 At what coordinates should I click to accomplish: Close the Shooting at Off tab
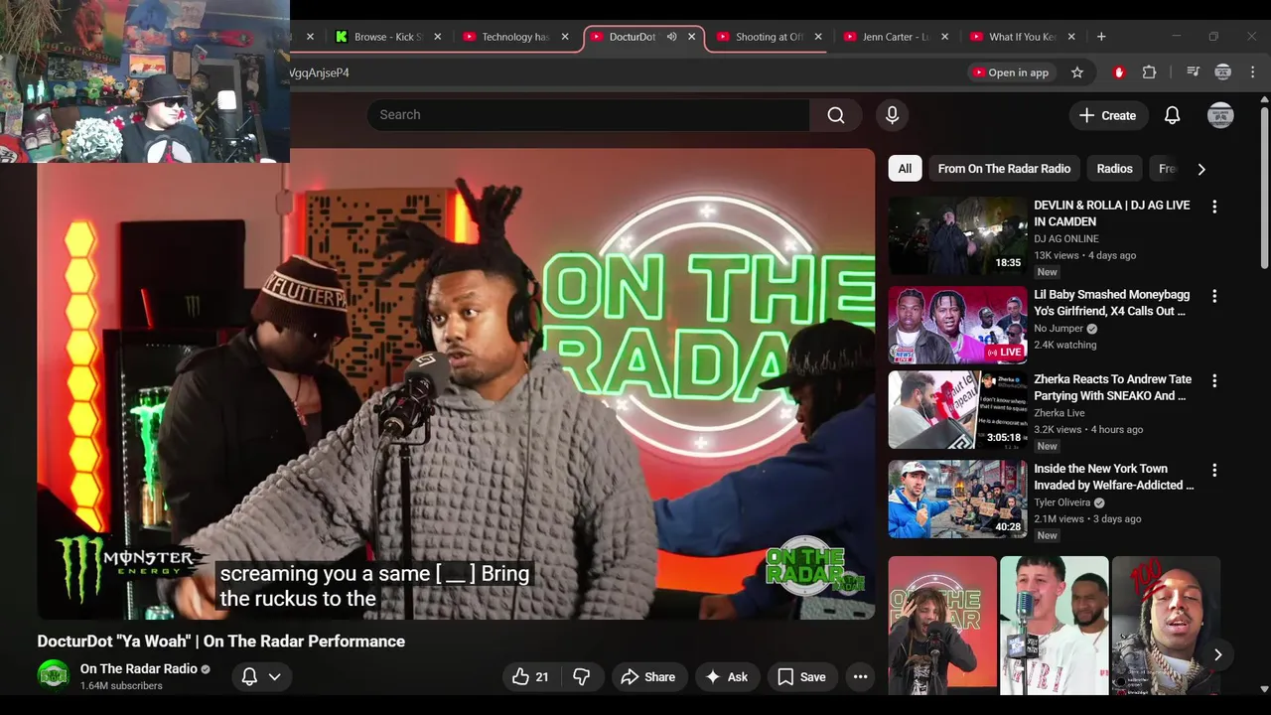(818, 37)
